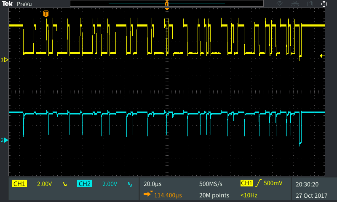Click the rising edge trigger slope icon
The height and width of the screenshot is (202, 337).
[x=257, y=183]
